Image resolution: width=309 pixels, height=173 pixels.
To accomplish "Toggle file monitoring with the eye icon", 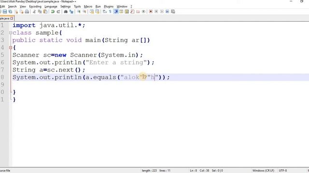I will tap(144, 12).
